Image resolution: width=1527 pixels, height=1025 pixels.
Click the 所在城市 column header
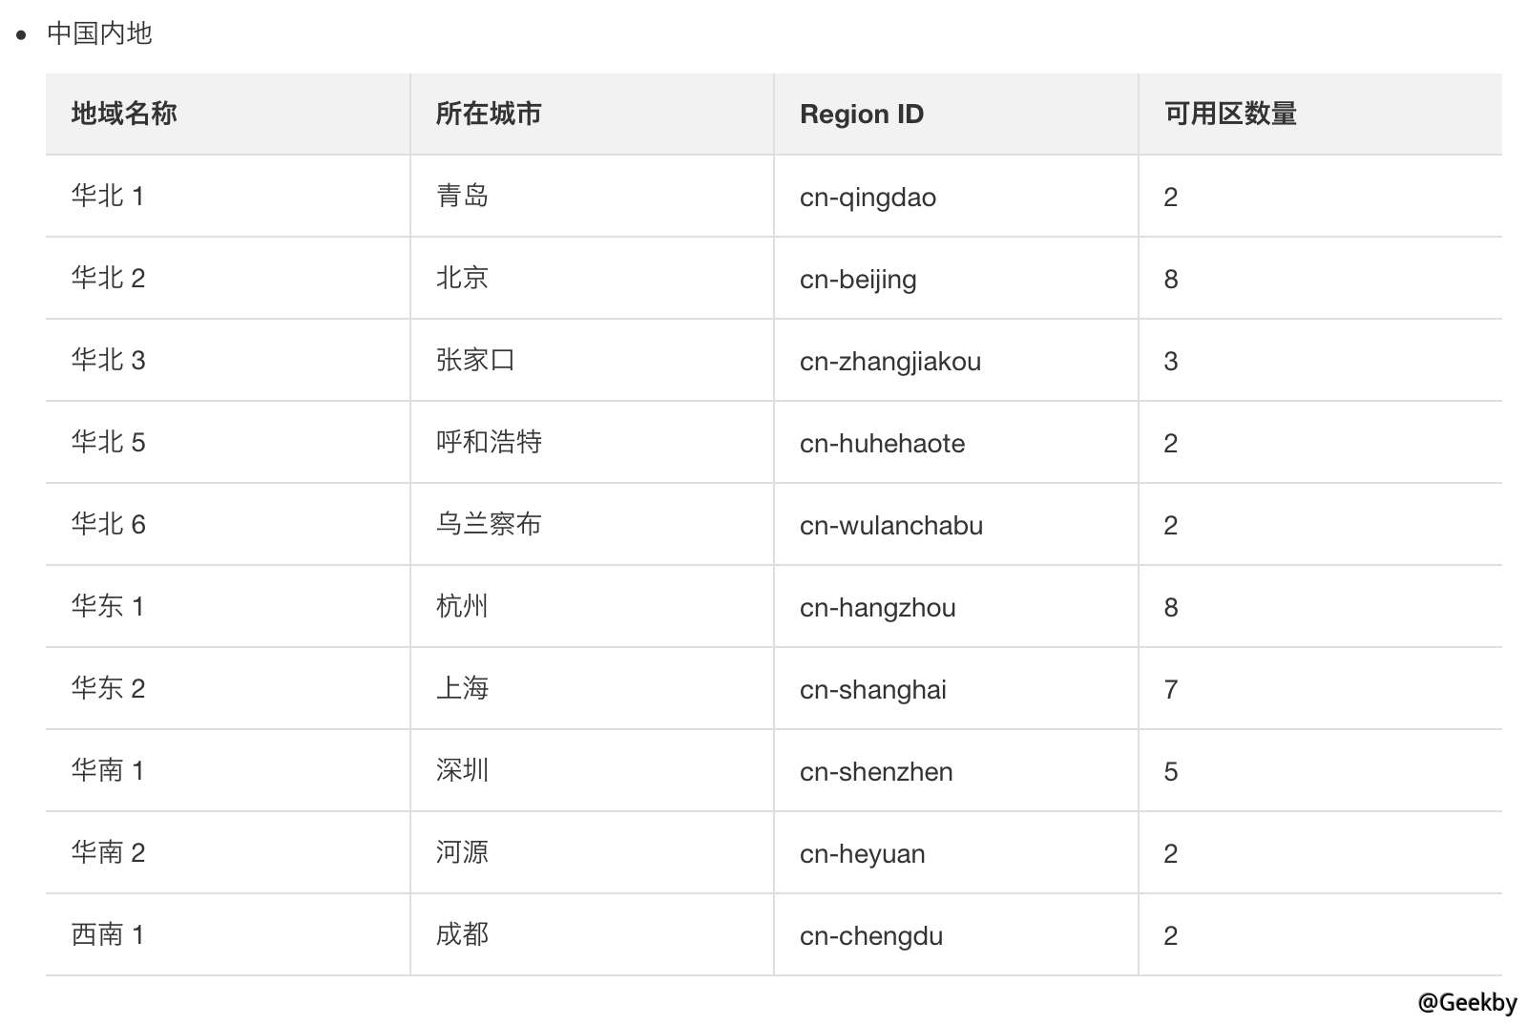pyautogui.click(x=489, y=114)
